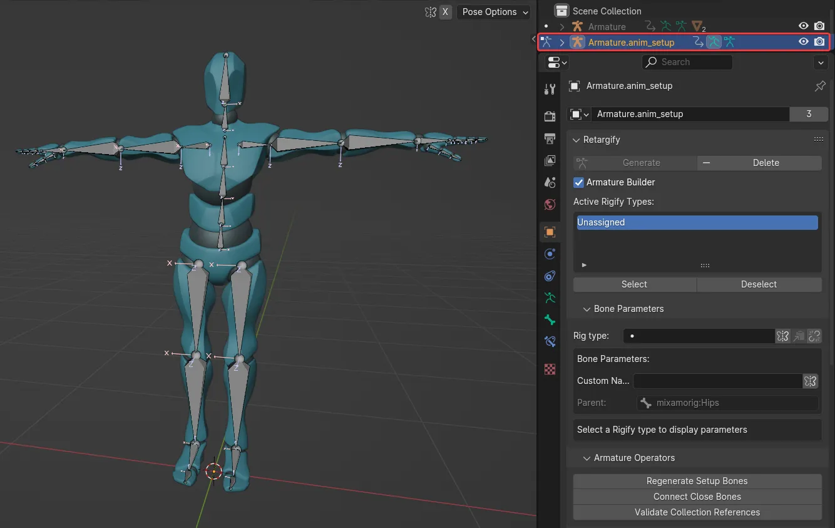The image size is (835, 528).
Task: Open the Scene properties tab
Action: (x=550, y=182)
